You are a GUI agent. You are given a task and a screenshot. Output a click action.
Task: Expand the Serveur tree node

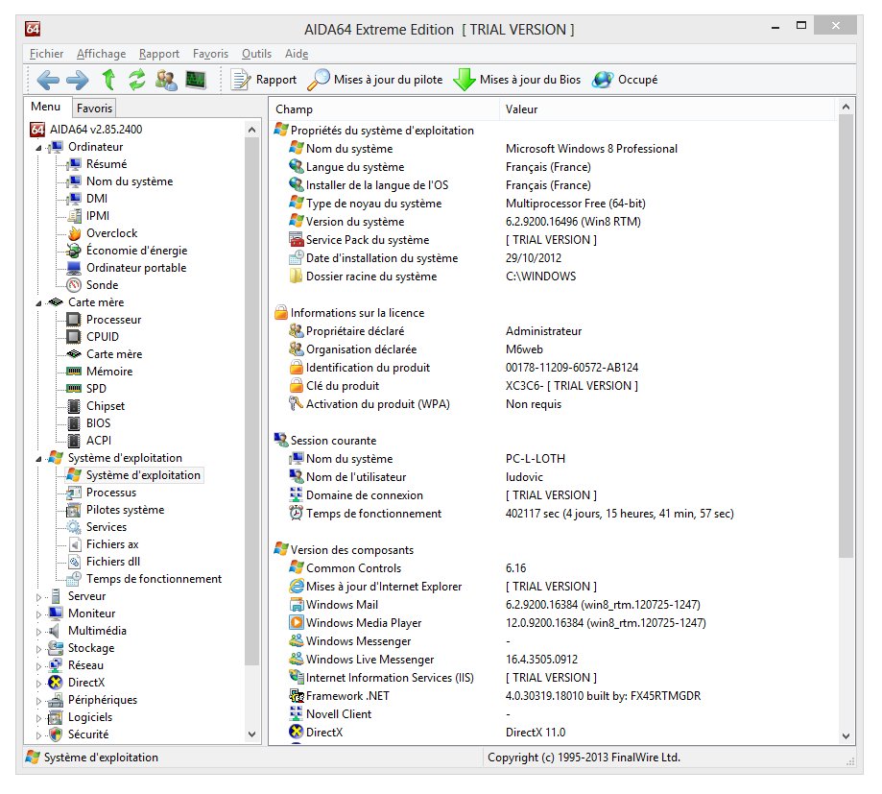tap(38, 597)
